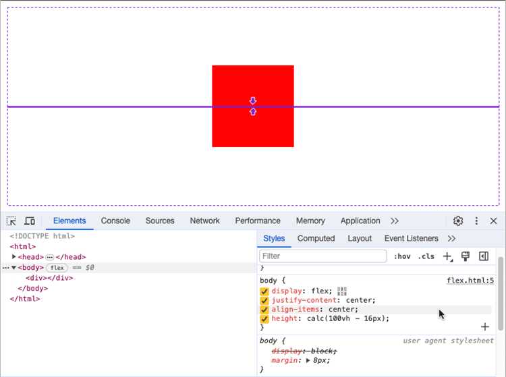Expand the head element node
The height and width of the screenshot is (377, 506).
coord(14,257)
